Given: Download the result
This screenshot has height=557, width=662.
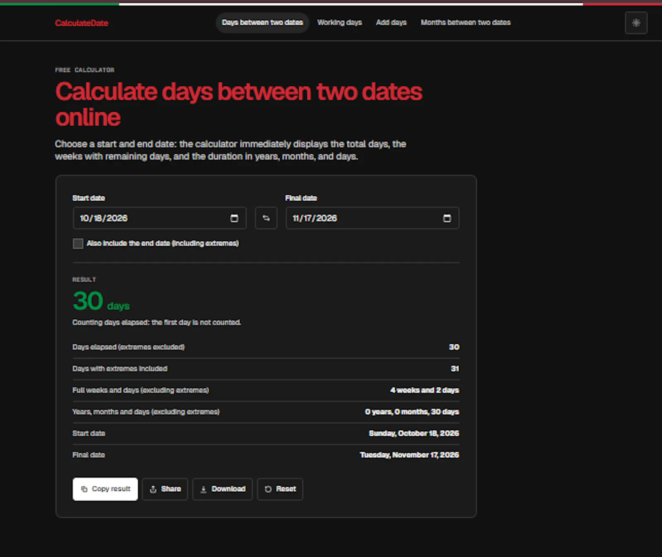Looking at the screenshot, I should [223, 489].
